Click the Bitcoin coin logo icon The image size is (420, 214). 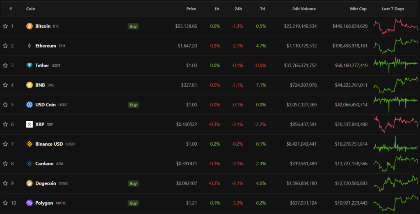coord(30,26)
